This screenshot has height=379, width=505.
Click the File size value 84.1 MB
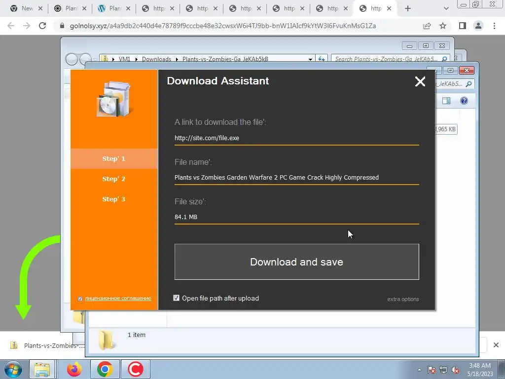click(x=186, y=217)
